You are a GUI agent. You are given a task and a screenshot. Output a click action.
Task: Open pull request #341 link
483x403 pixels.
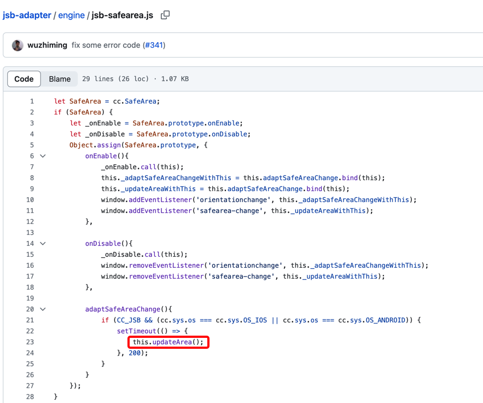tap(154, 45)
